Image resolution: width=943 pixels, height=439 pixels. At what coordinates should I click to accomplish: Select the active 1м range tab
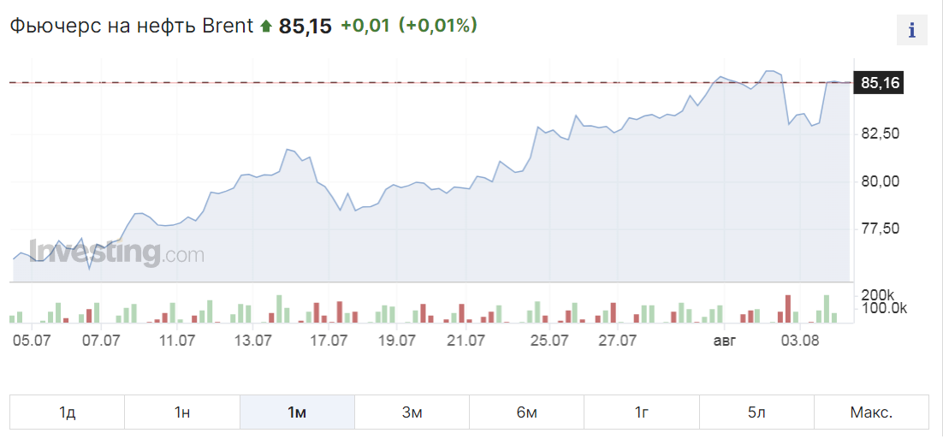pos(297,412)
